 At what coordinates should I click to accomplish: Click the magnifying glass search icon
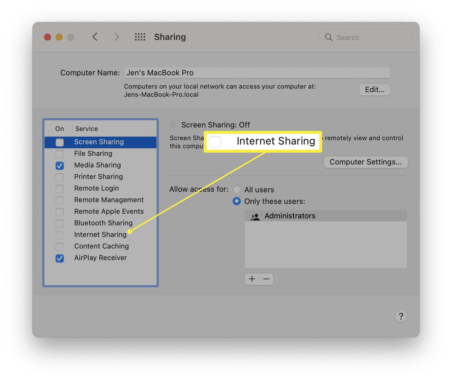pyautogui.click(x=328, y=37)
